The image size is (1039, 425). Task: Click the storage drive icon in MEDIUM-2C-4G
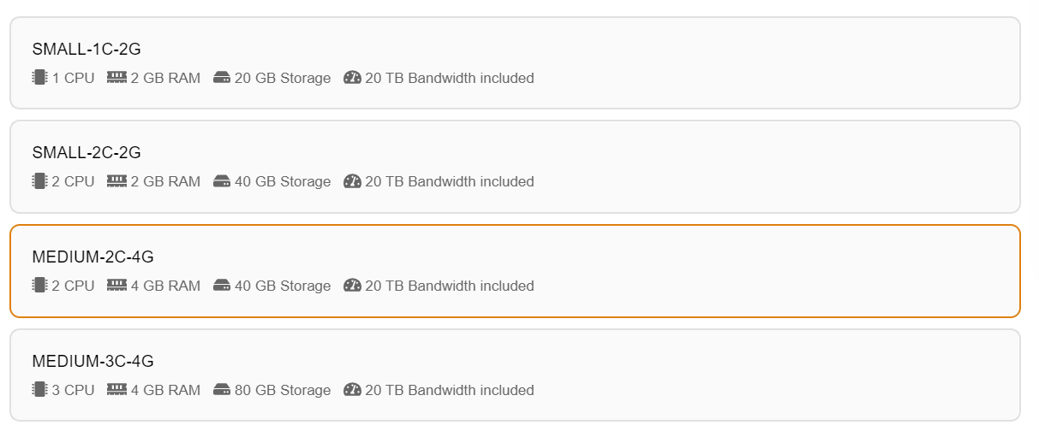tap(222, 286)
